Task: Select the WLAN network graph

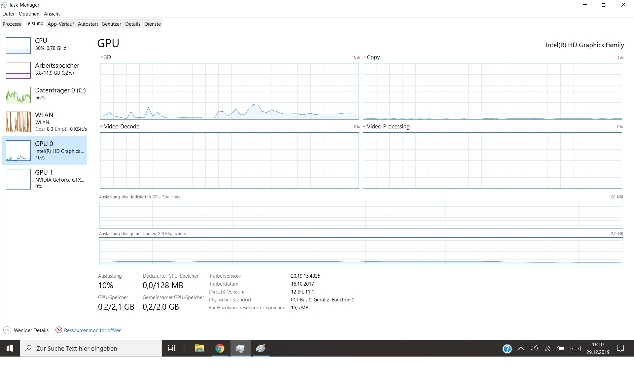Action: (18, 122)
